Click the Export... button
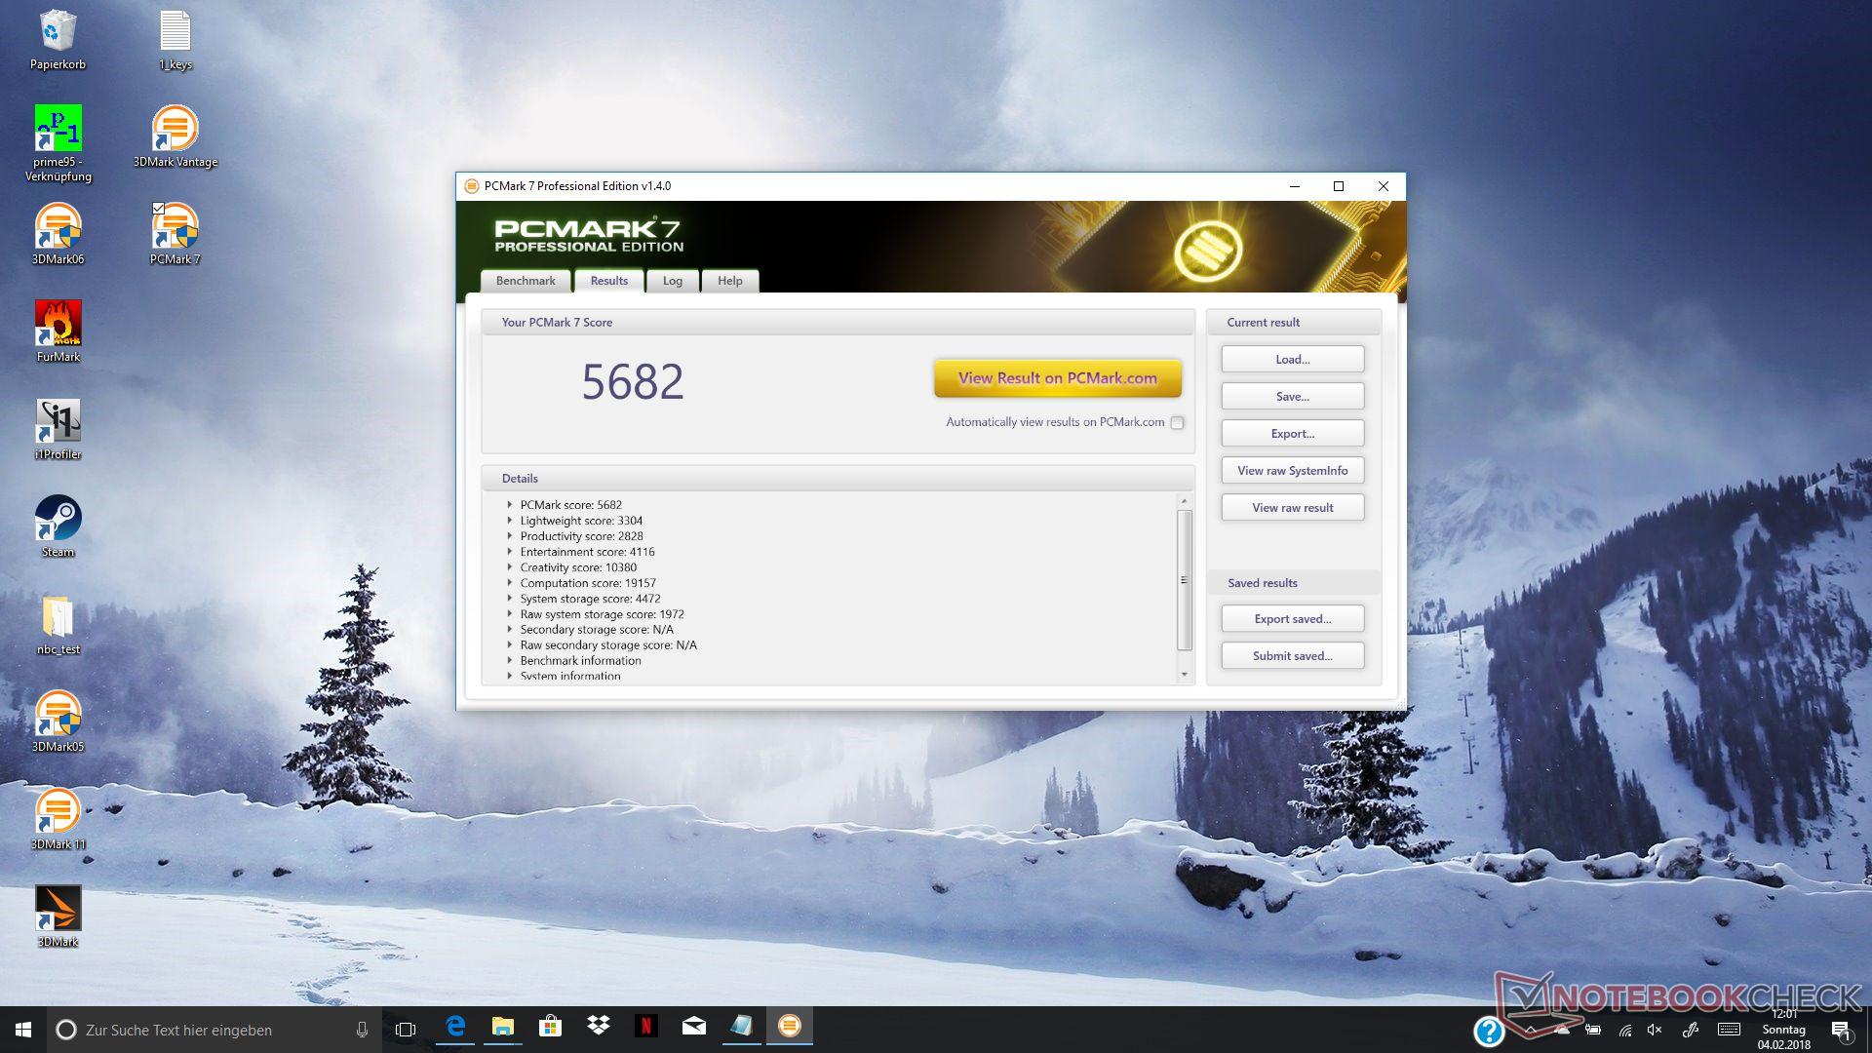The height and width of the screenshot is (1053, 1872). 1292,434
